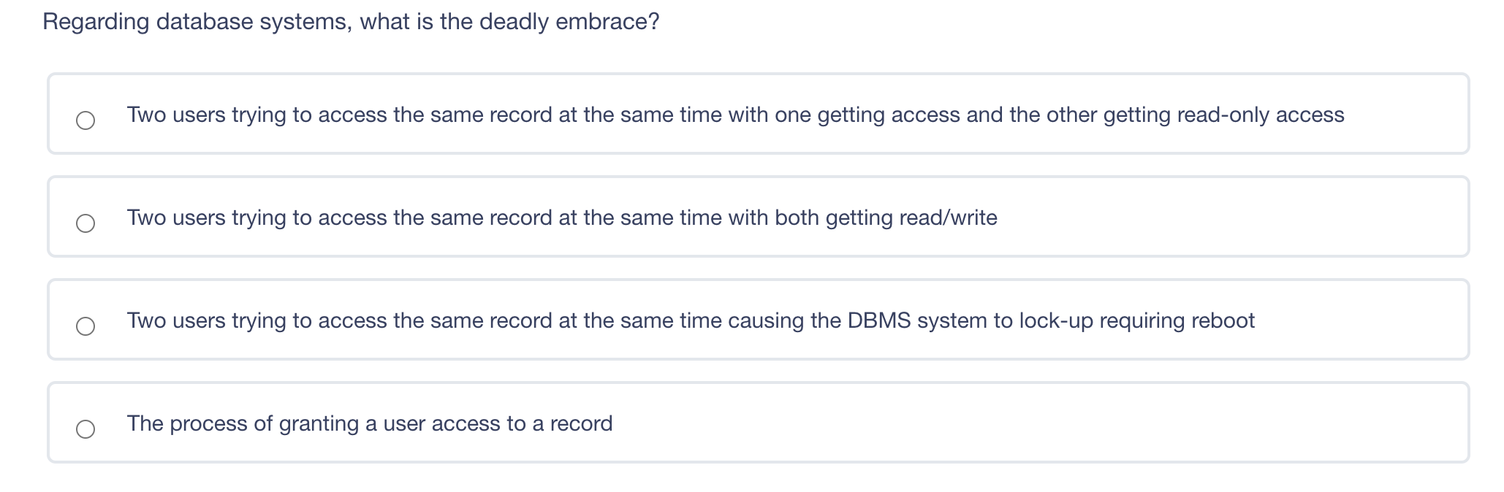Select the radio button for read-only access answer

86,120
